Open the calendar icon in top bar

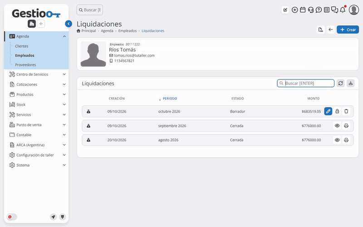coord(303,10)
